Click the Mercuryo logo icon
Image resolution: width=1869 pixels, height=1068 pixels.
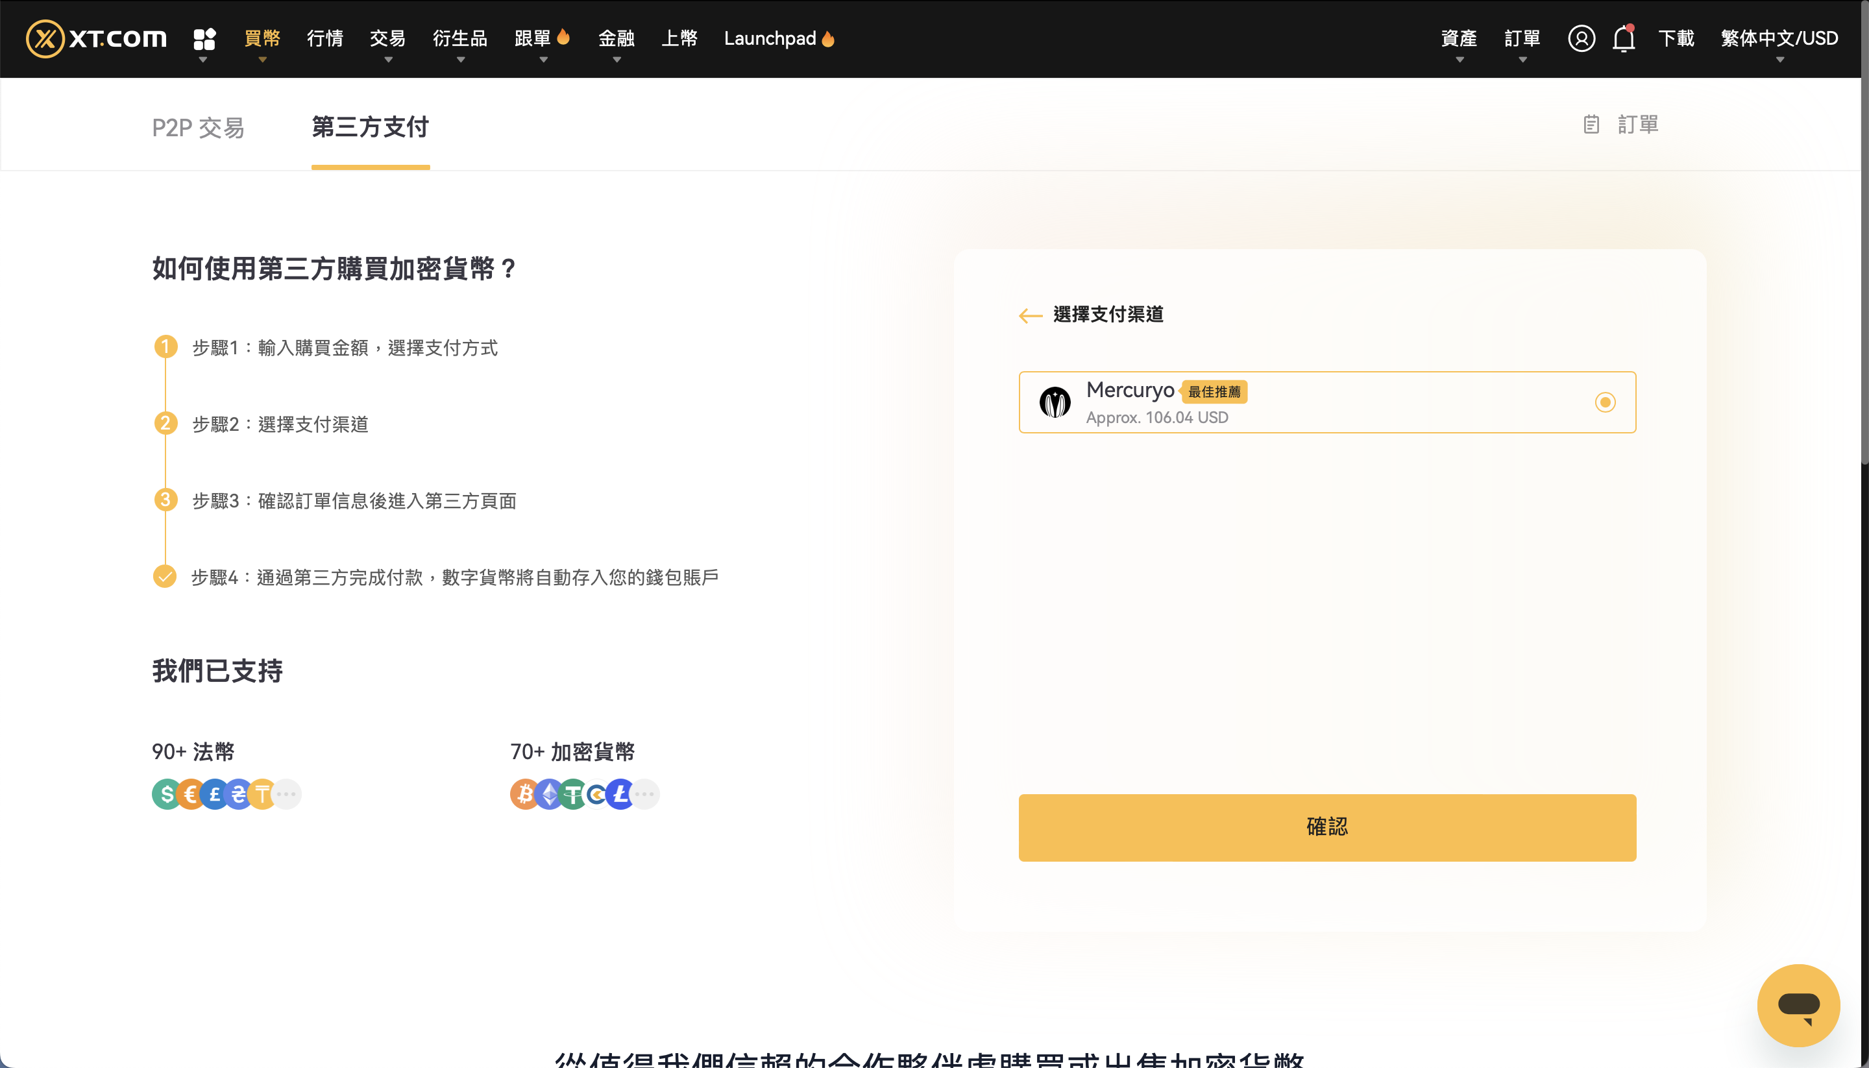point(1055,403)
